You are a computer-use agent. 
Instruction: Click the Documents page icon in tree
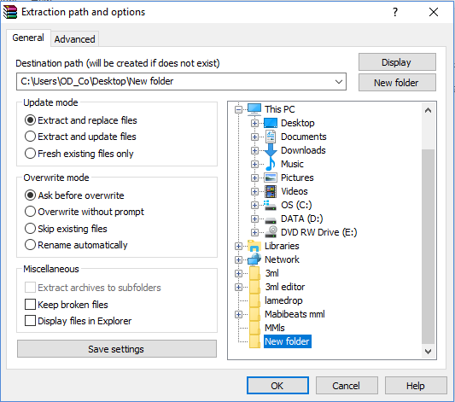tap(271, 137)
